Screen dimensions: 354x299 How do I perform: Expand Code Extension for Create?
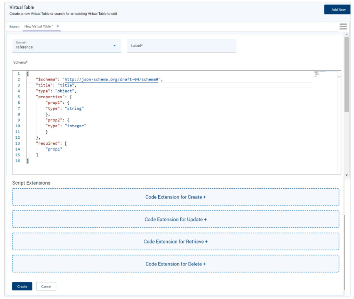[176, 197]
